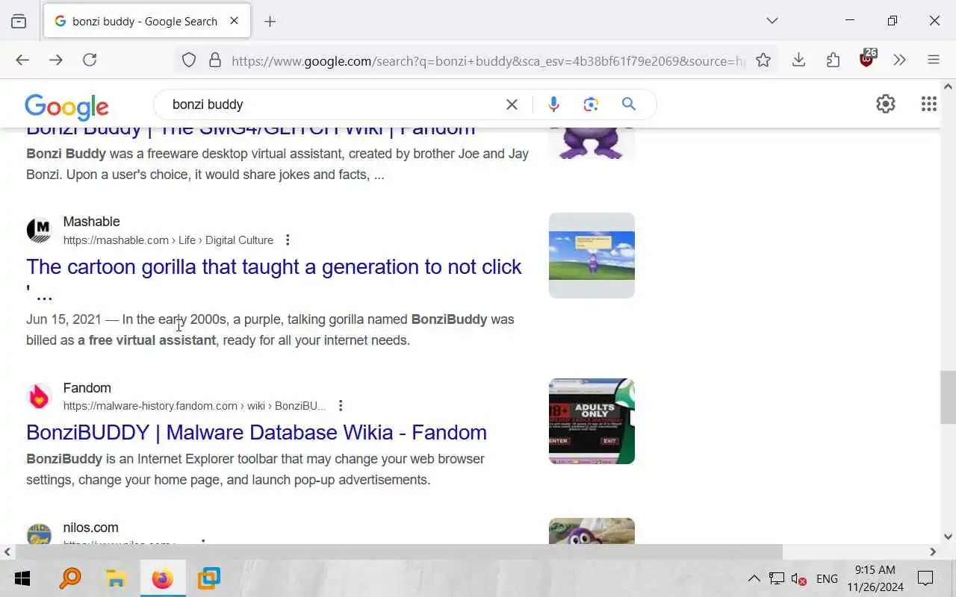Open a new browser tab
Screen dimensions: 956x597
(270, 22)
